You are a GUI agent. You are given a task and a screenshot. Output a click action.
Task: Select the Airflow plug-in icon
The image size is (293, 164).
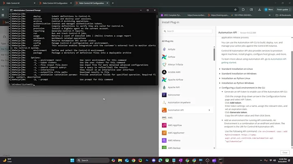tap(164, 57)
